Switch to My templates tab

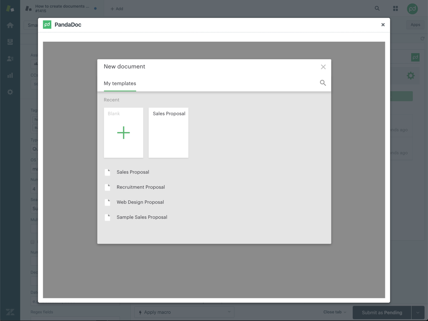[x=120, y=84]
